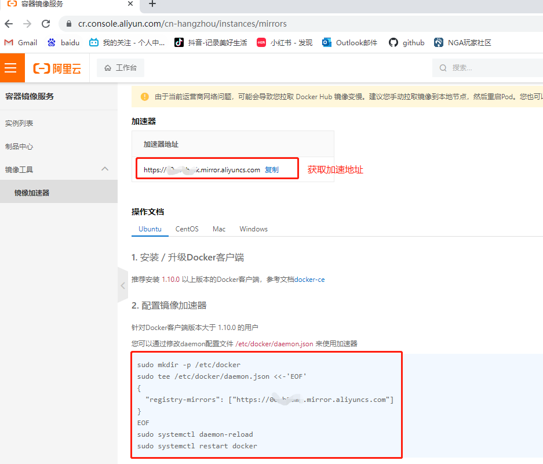
Task: Switch to the Windows documentation tab
Action: (x=253, y=229)
